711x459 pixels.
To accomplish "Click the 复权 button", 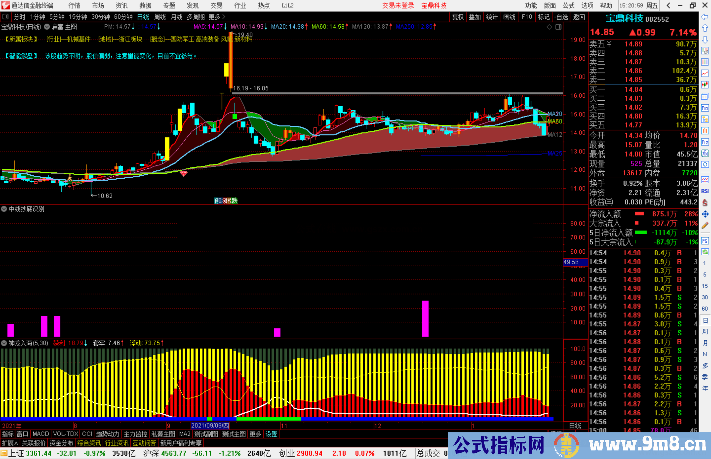I will tap(458, 17).
